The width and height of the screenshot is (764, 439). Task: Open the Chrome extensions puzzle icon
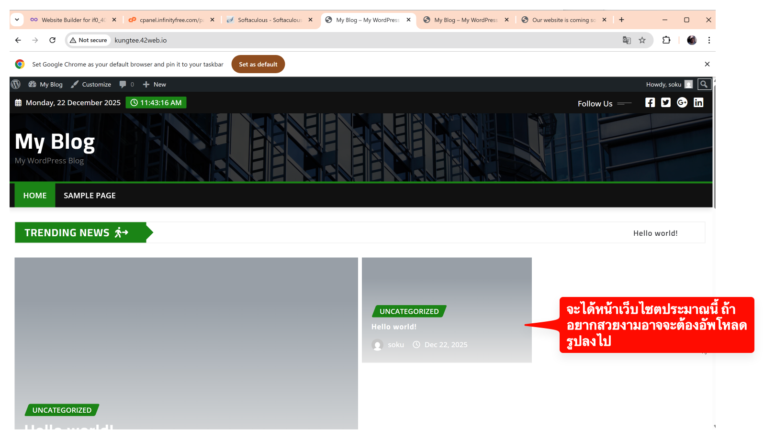[x=666, y=40]
